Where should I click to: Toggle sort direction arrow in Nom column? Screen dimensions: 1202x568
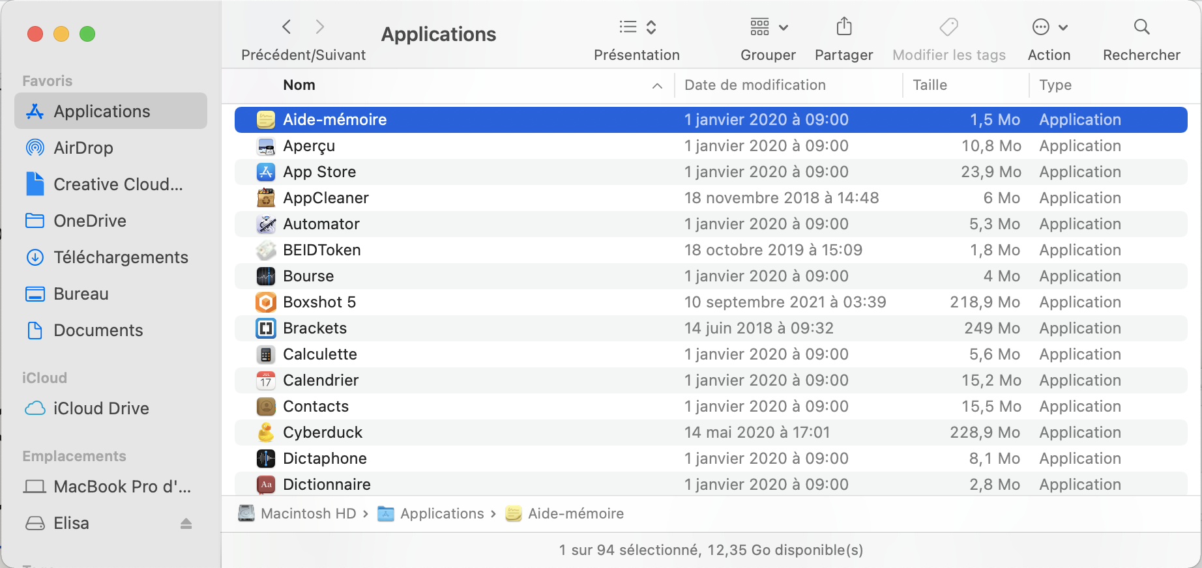coord(657,85)
